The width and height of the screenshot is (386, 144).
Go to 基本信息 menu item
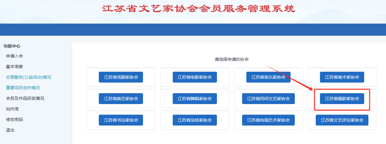[14, 67]
